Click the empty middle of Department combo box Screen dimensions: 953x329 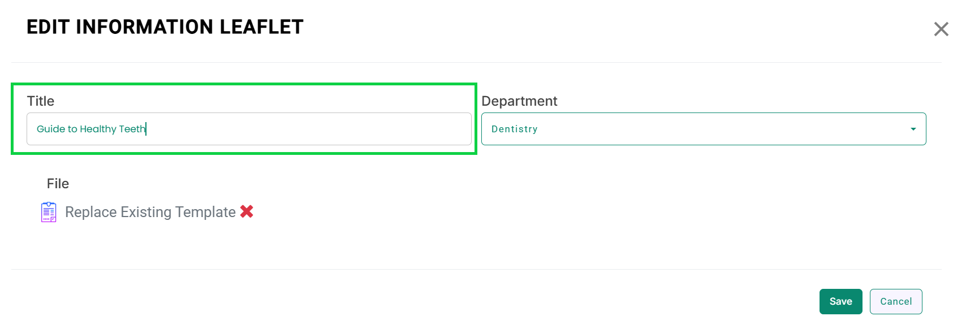click(701, 129)
